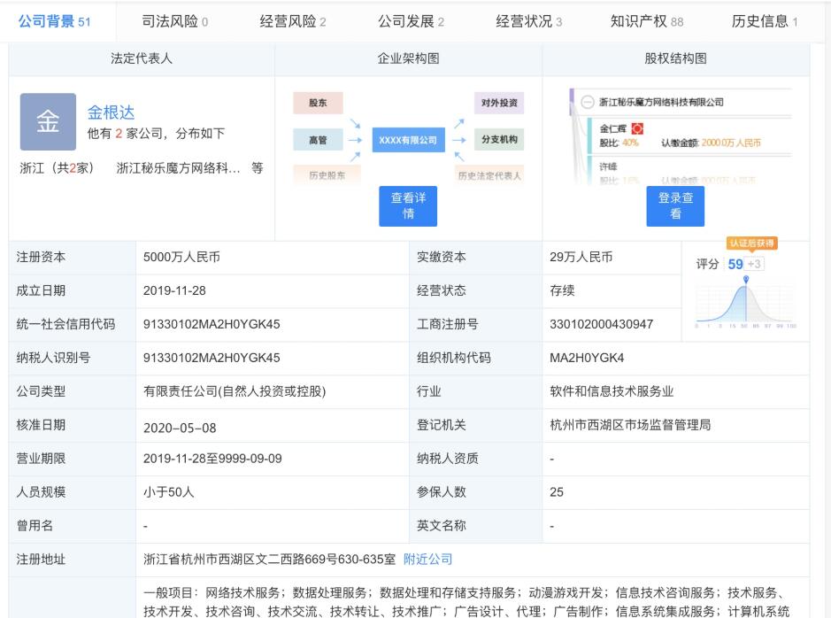Click the red badge beside 金仁辉
Screen dimensions: 831x618
click(637, 128)
